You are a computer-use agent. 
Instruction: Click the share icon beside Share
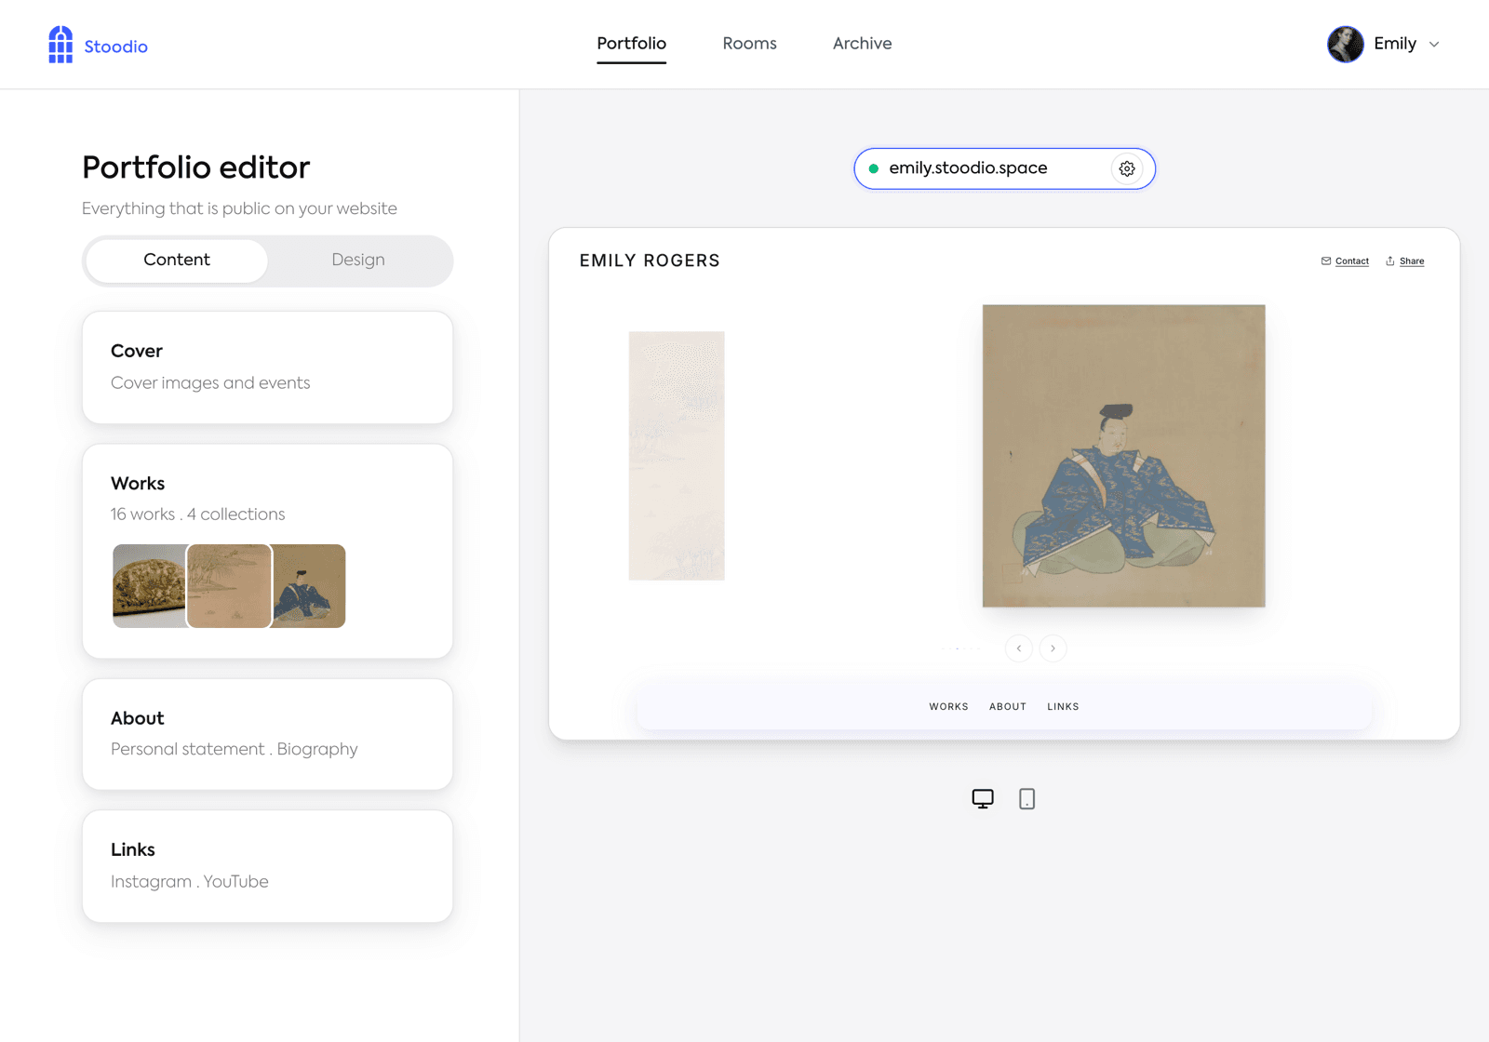1390,261
